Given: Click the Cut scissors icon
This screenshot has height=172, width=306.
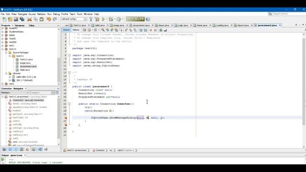Looking at the screenshot, I should coord(30,19).
